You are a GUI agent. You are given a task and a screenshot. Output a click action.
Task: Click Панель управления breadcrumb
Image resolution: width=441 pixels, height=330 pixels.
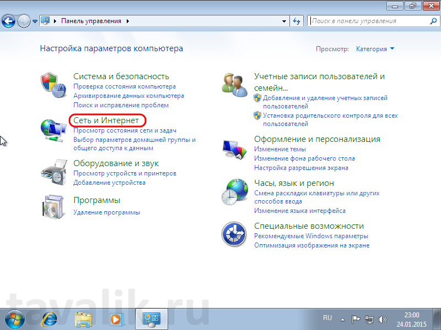pos(91,21)
